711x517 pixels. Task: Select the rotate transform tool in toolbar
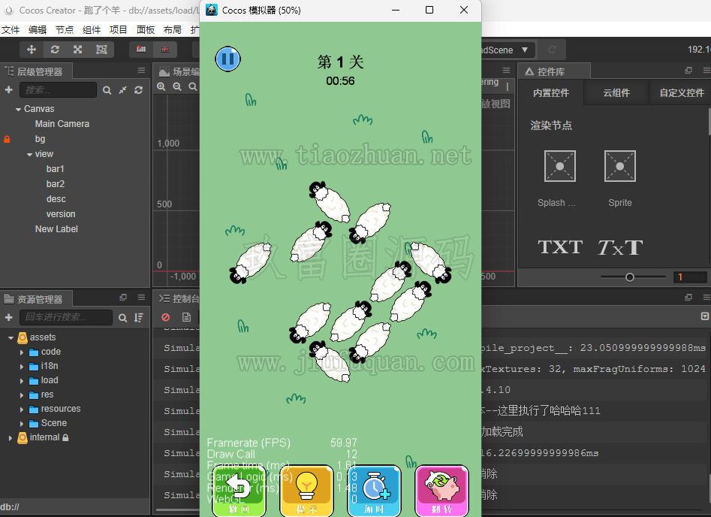pyautogui.click(x=55, y=50)
